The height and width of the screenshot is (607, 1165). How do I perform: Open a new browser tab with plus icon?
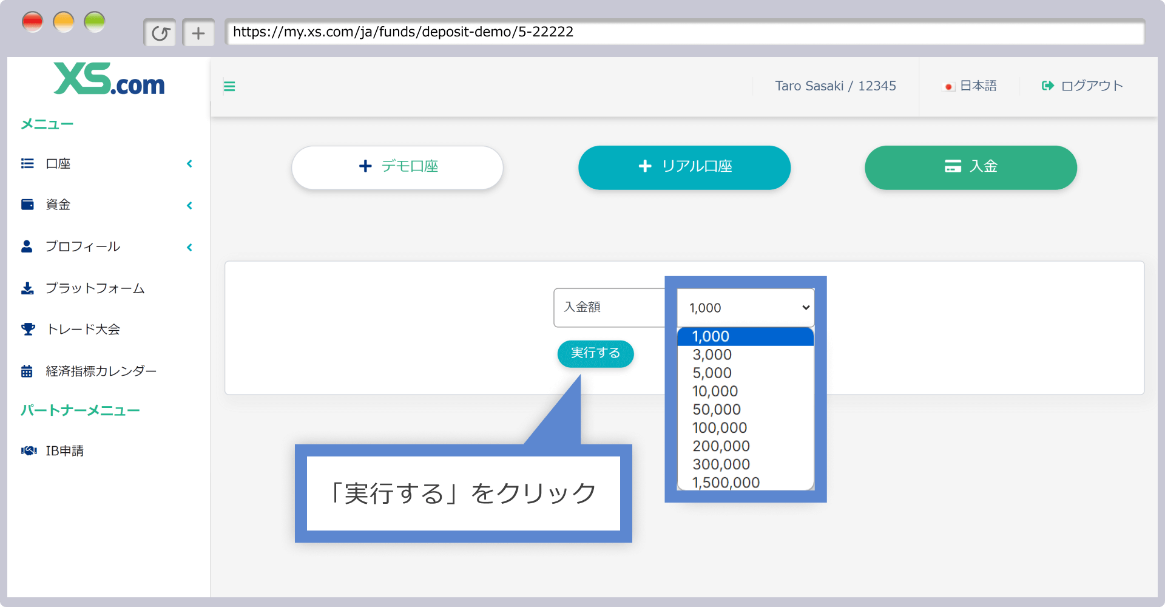pyautogui.click(x=198, y=33)
